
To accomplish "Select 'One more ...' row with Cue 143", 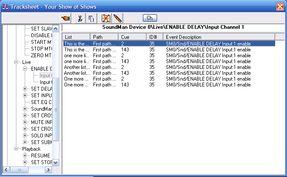I will (x=169, y=85).
